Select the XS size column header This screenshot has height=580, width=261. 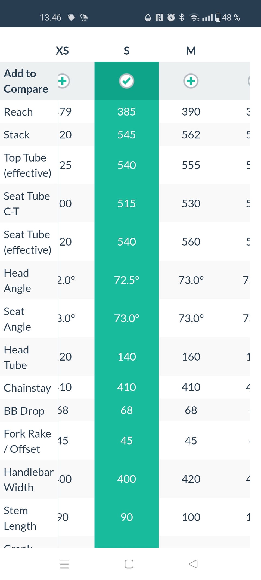click(x=62, y=51)
